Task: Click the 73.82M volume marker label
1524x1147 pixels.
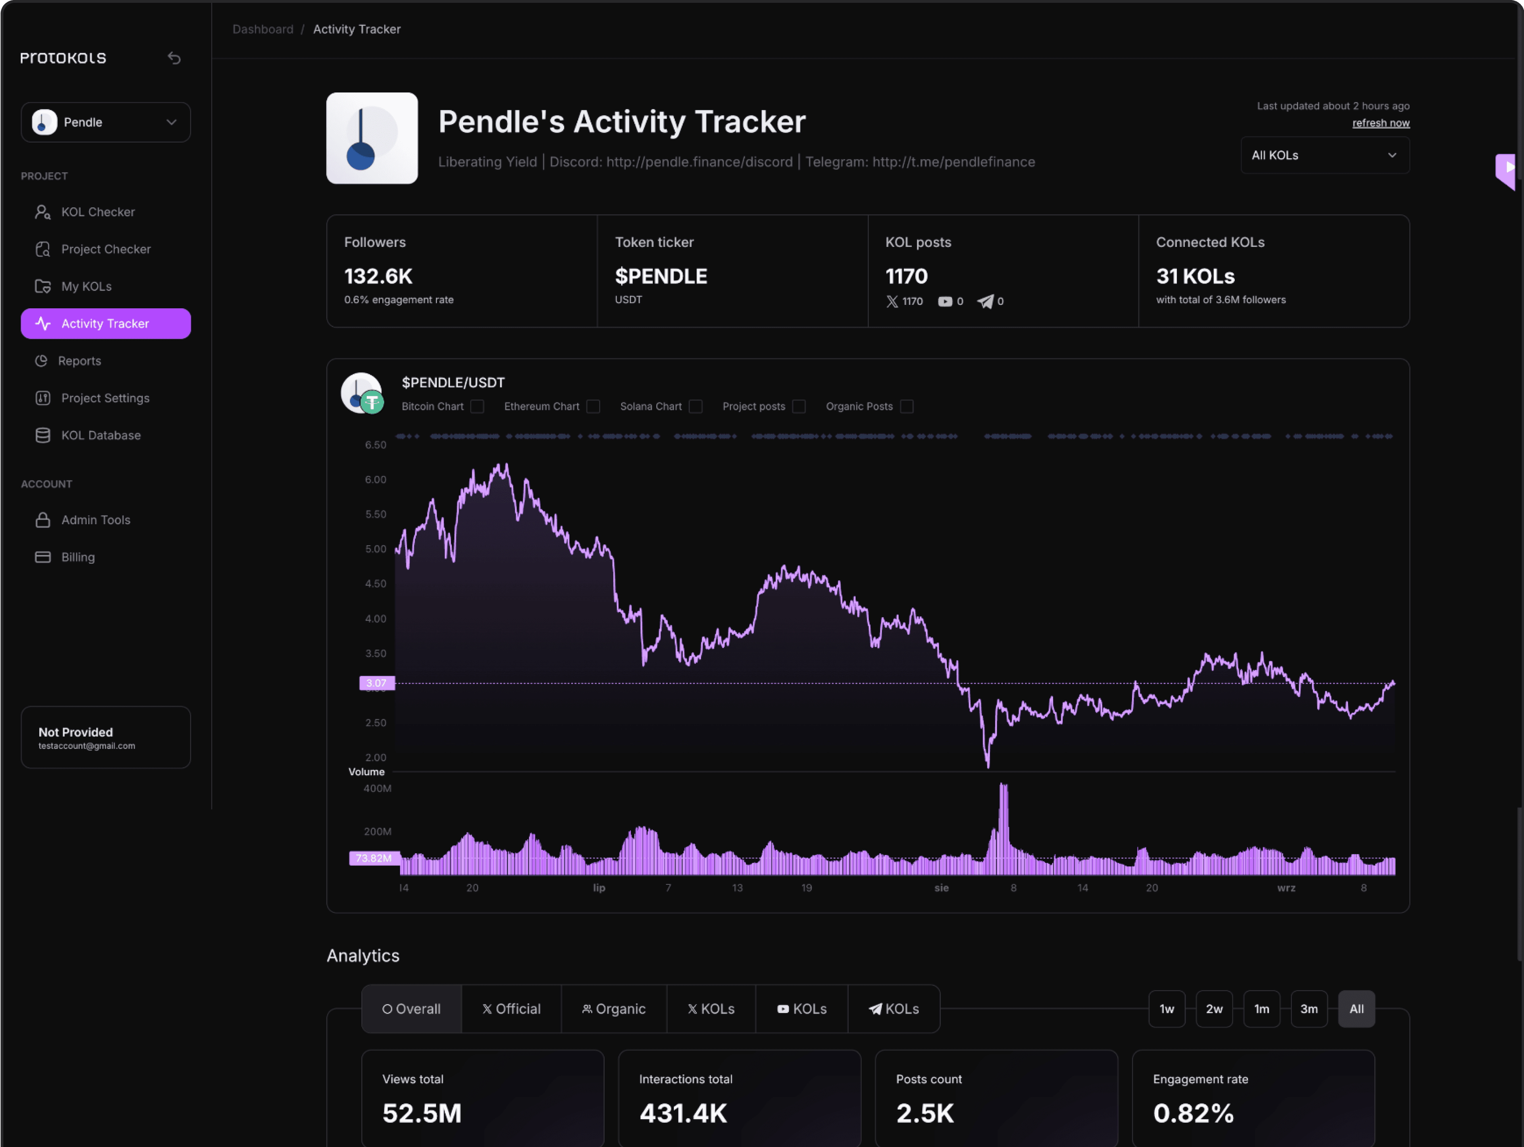Action: point(373,858)
